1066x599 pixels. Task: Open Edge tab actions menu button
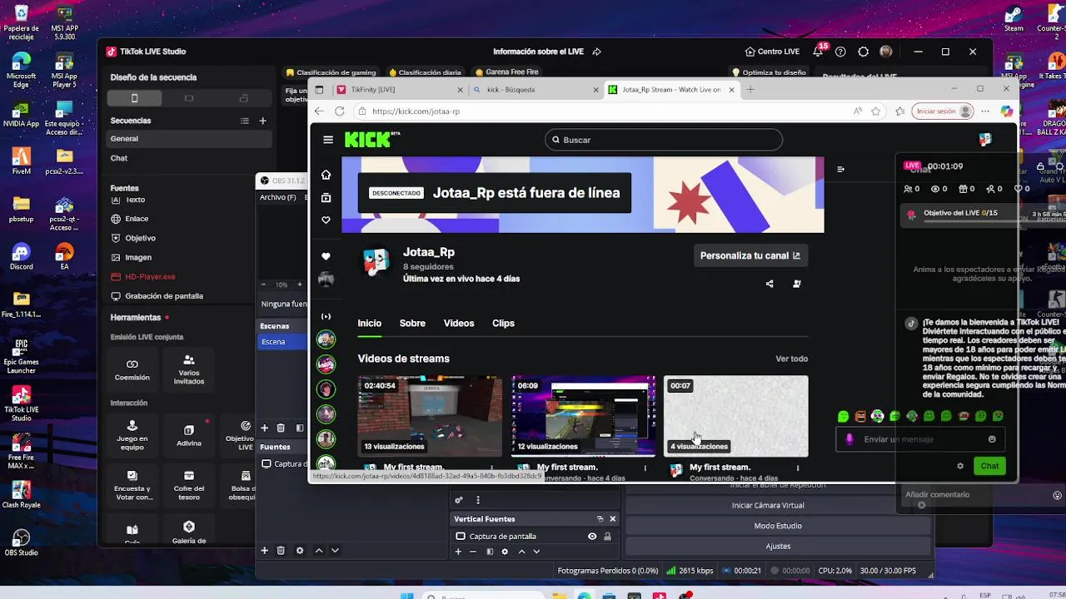coord(319,89)
